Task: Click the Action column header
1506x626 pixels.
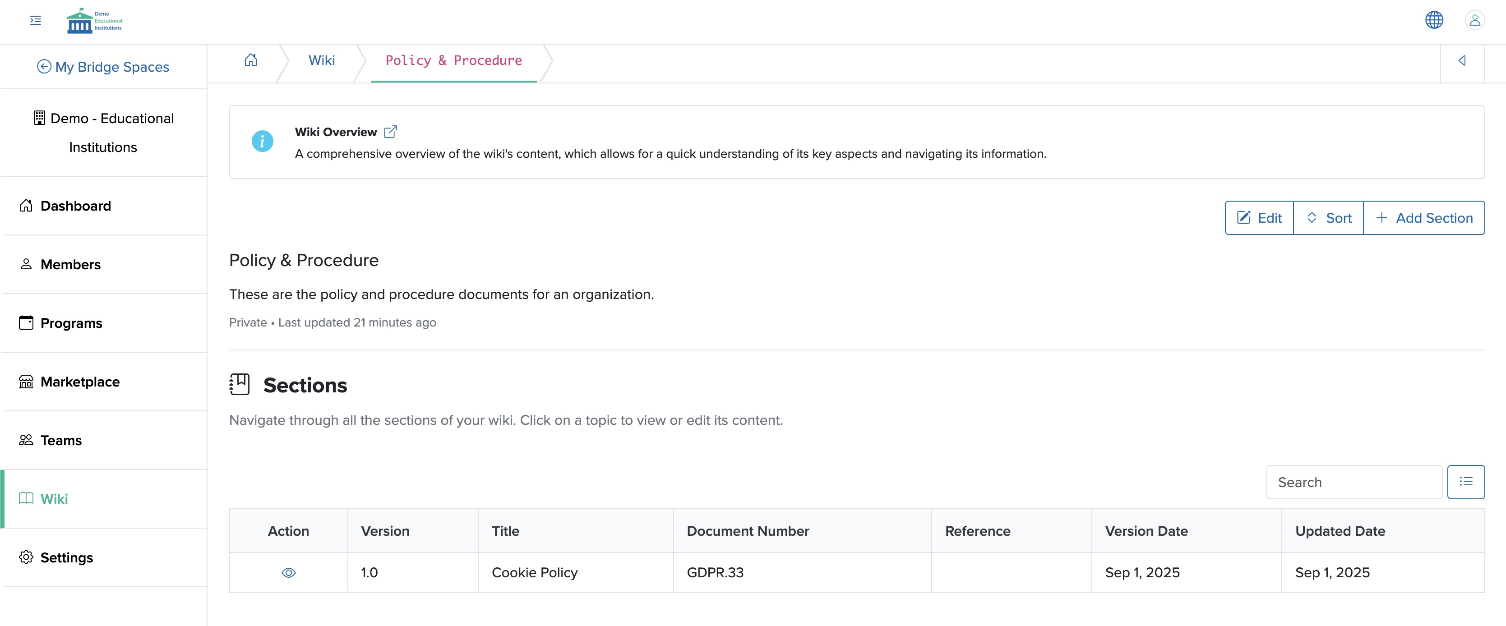Action: click(x=288, y=531)
